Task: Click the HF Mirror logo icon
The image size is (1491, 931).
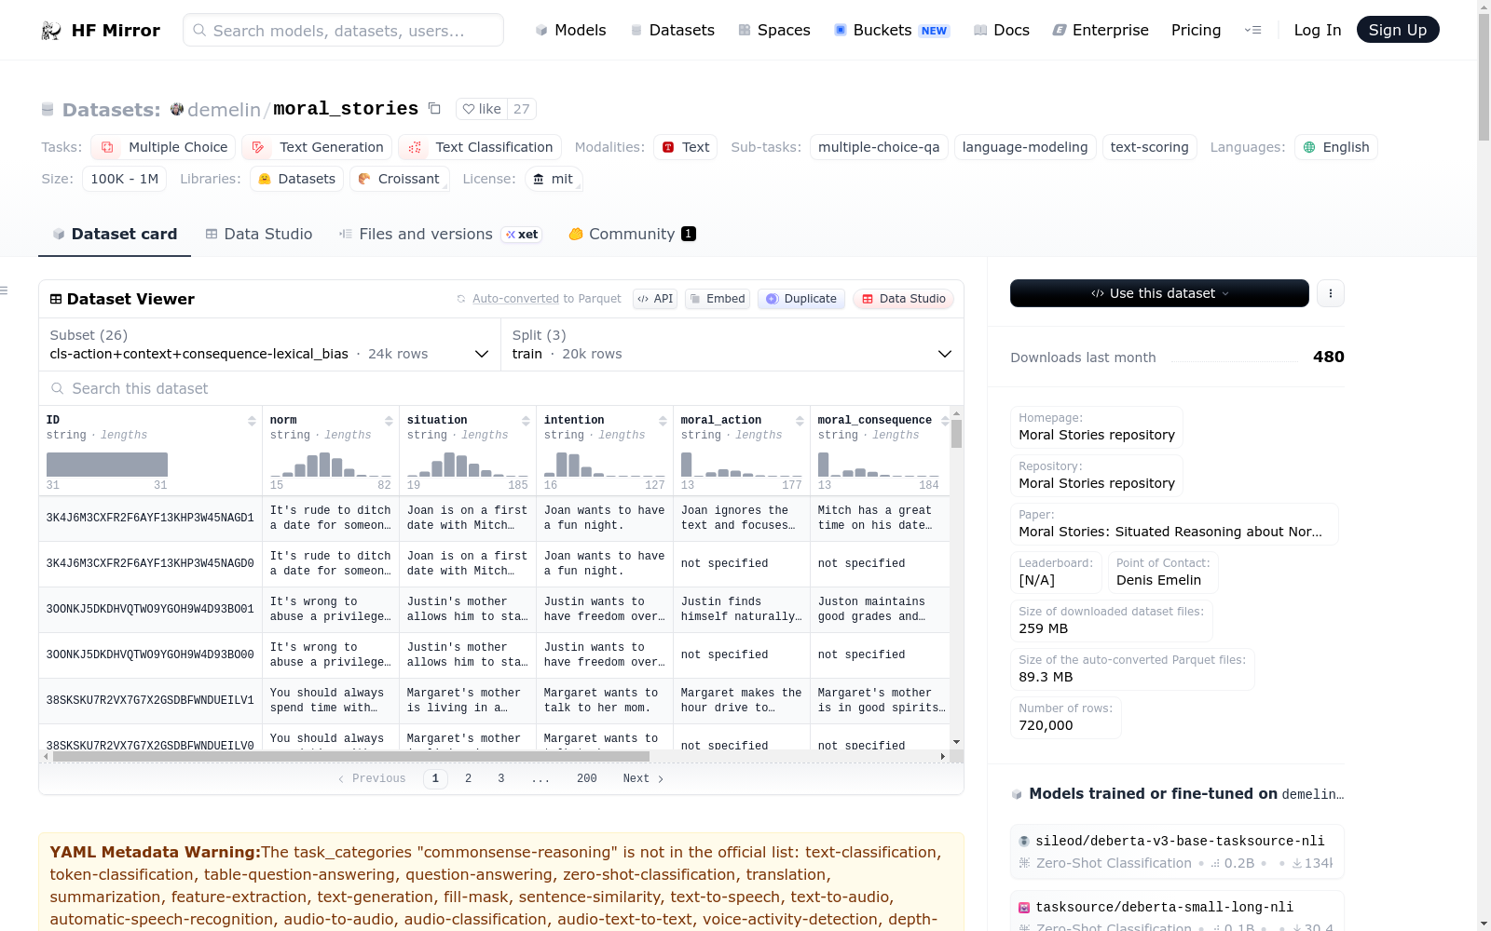Action: pos(51,31)
